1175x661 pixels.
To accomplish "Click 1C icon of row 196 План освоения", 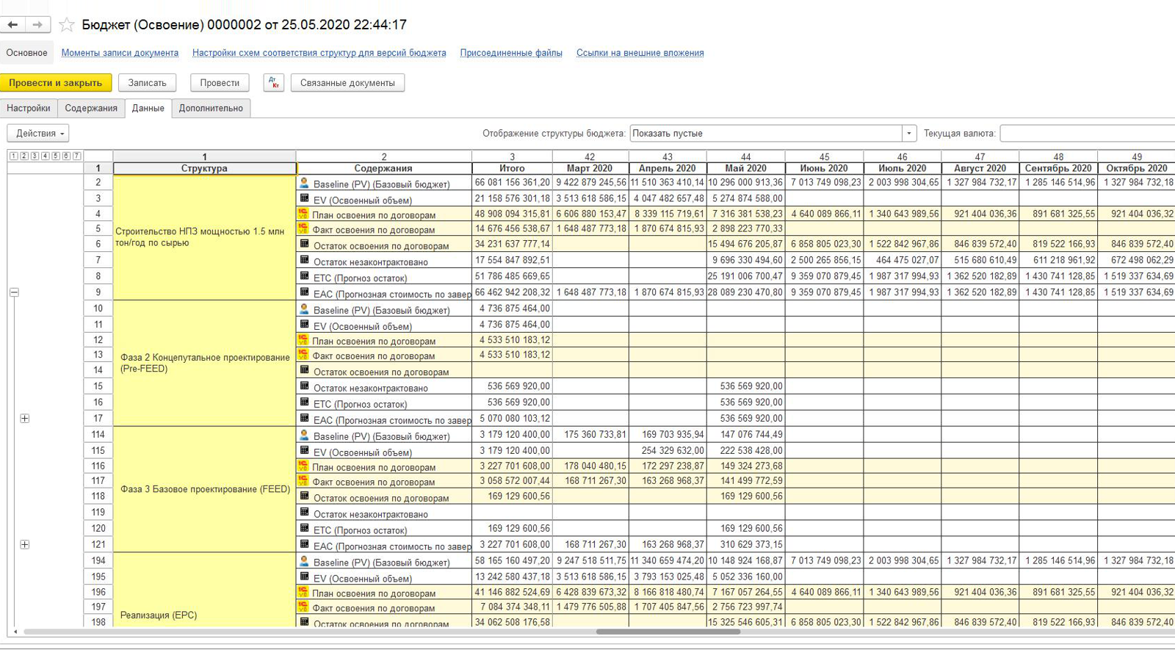I will click(x=303, y=592).
